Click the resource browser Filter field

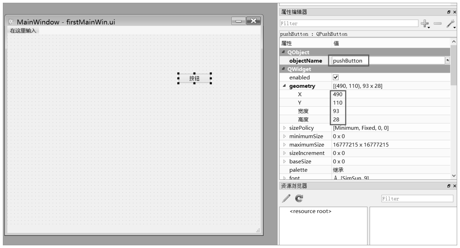coord(417,199)
